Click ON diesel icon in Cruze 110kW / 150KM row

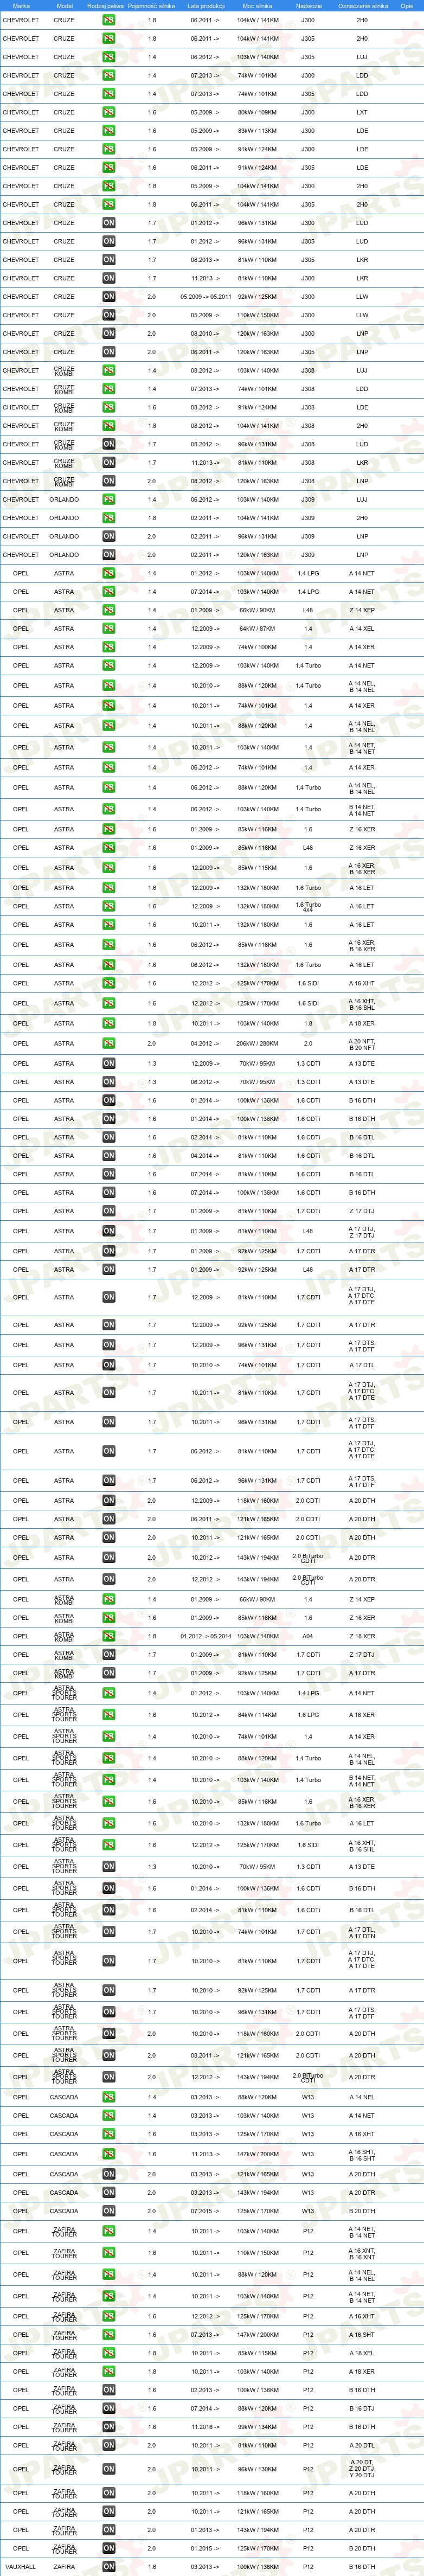click(108, 315)
